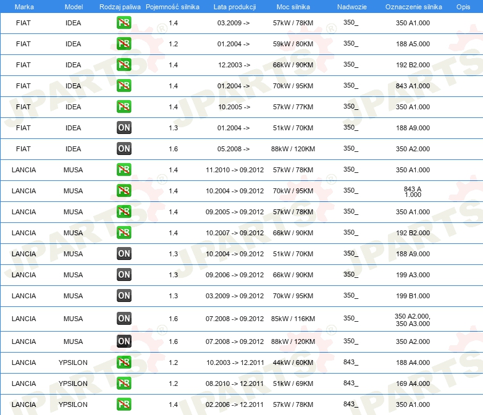The width and height of the screenshot is (483, 415).
Task: Click the PB icon for LANCIA MUSA 10.2007 -> 09.2012
Action: [124, 233]
